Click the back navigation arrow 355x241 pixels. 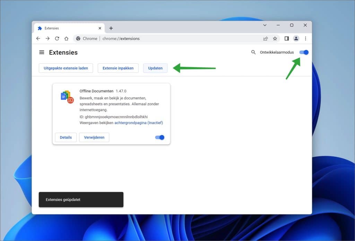point(38,38)
